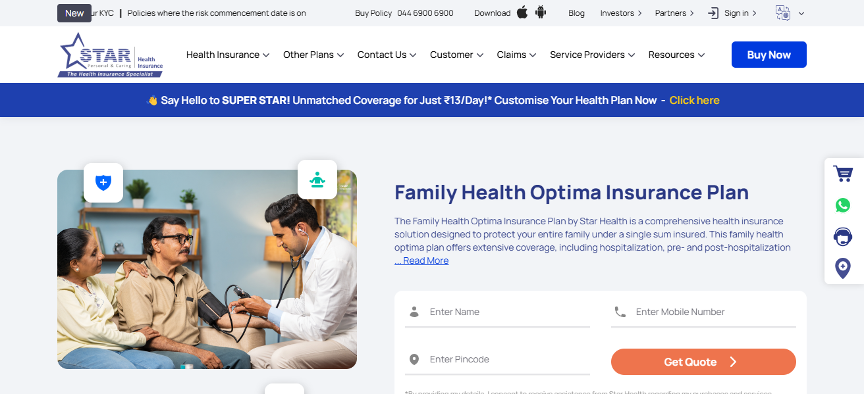Viewport: 864px width, 394px height.
Task: Click the waving hand emoji in banner
Action: (x=152, y=101)
